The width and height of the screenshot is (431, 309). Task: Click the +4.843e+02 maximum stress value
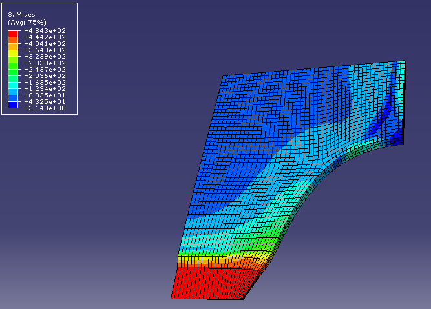coord(45,31)
